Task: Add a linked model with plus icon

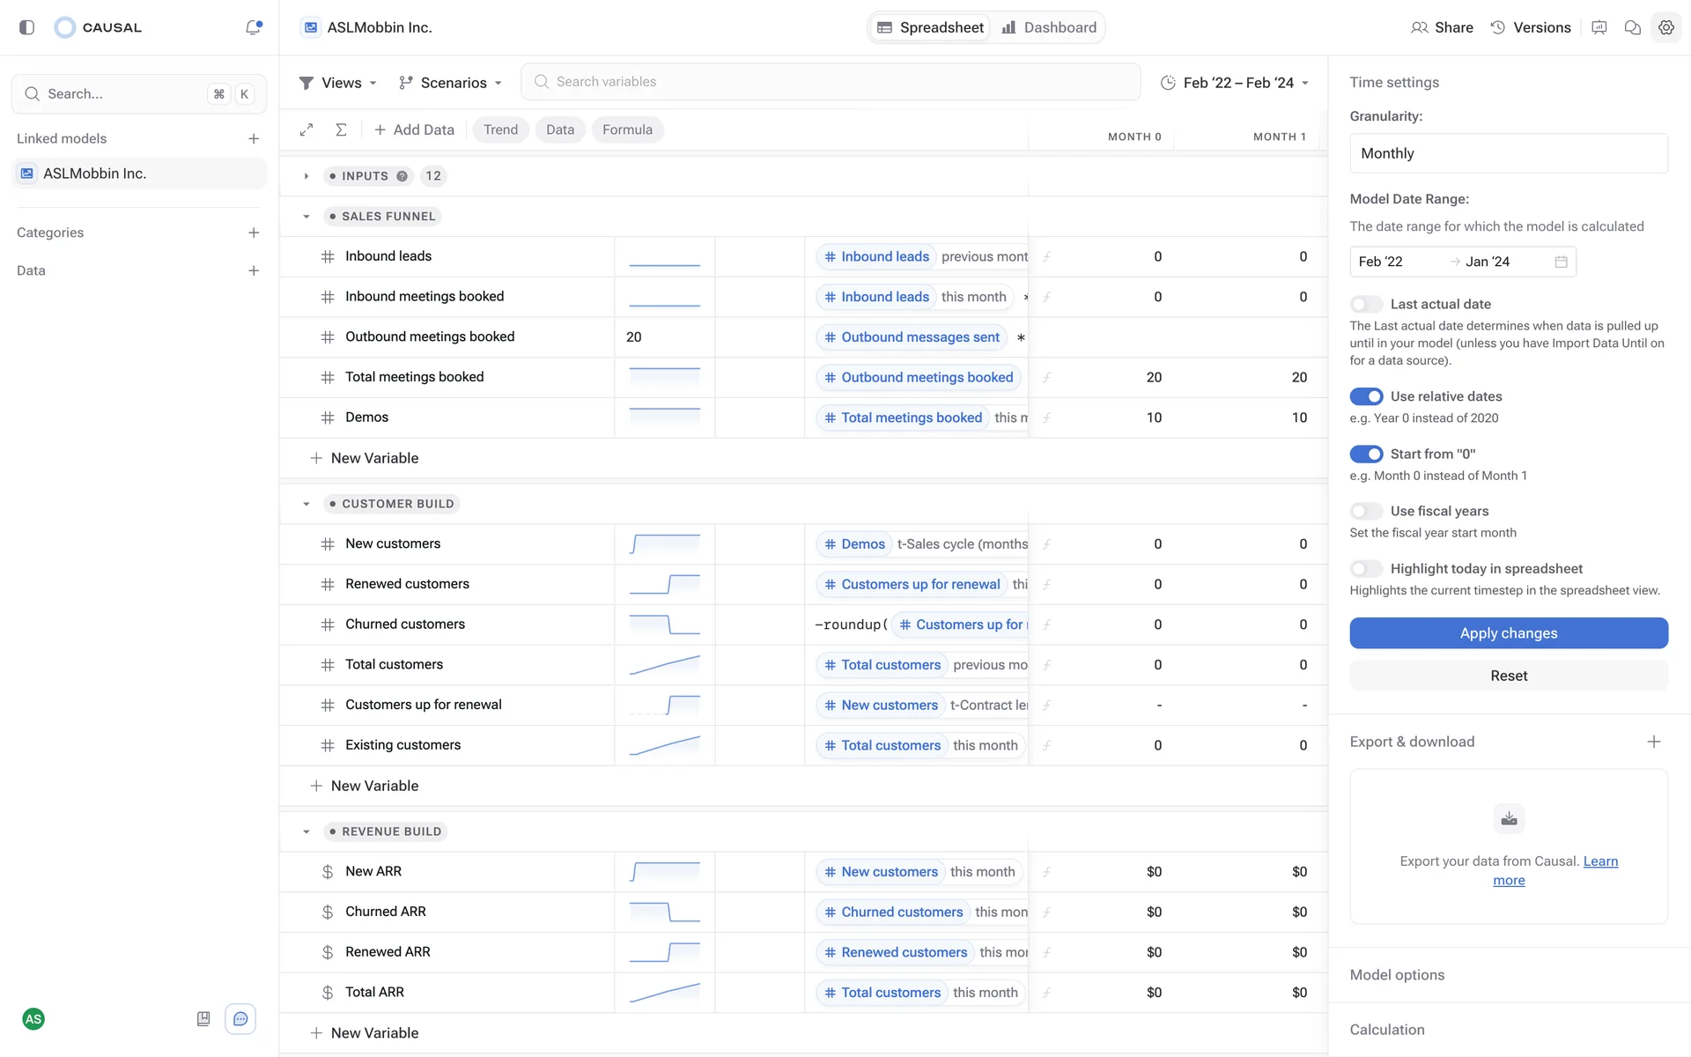Action: (x=254, y=138)
